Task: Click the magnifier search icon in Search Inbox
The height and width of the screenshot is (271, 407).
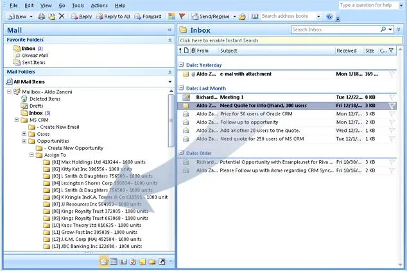Action: click(383, 29)
